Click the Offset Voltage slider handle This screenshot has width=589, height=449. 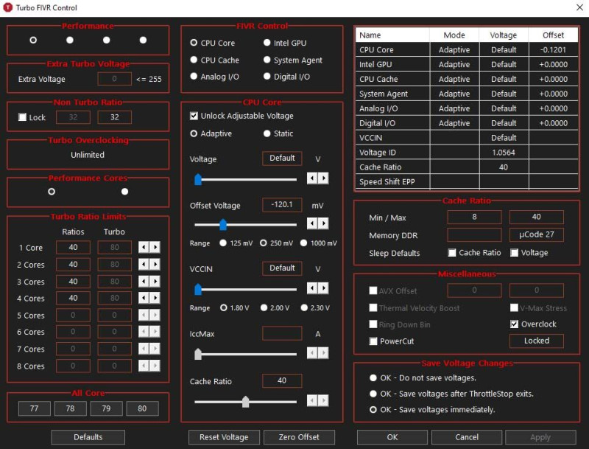pyautogui.click(x=223, y=224)
